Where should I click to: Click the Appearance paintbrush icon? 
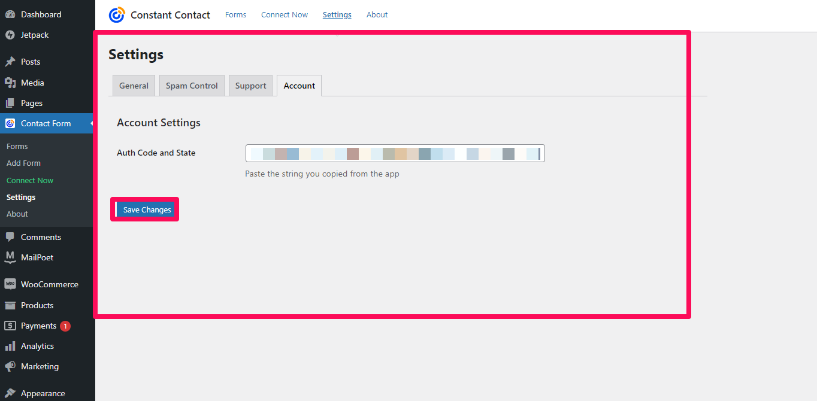pyautogui.click(x=10, y=393)
